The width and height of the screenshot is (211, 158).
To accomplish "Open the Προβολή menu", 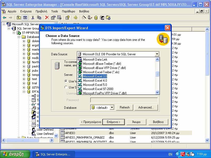I will (x=41, y=11).
